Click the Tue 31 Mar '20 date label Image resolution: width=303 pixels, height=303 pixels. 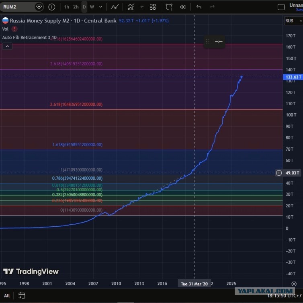click(x=194, y=284)
